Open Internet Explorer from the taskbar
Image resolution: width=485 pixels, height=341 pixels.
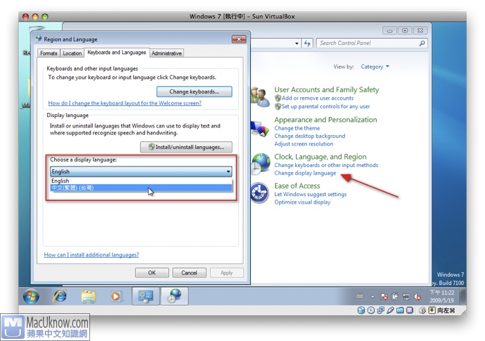click(60, 297)
